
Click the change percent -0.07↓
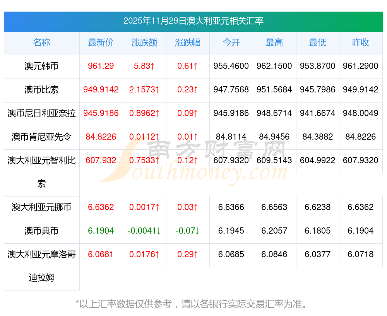tap(188, 231)
